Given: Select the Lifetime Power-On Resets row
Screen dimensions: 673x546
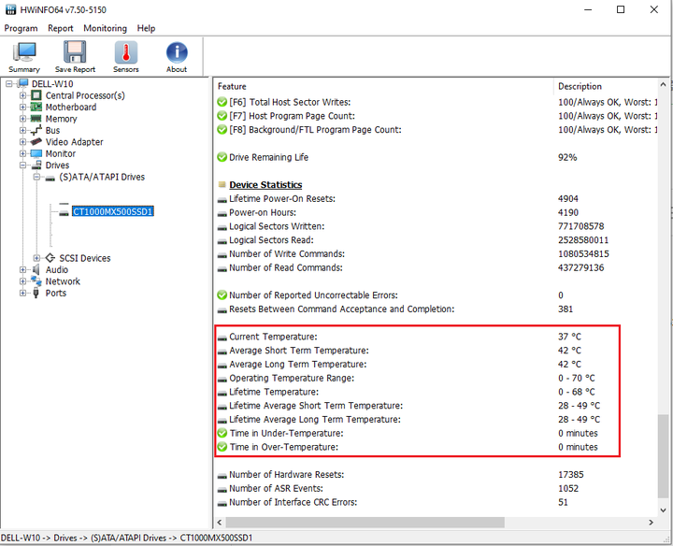Looking at the screenshot, I should tap(436, 199).
